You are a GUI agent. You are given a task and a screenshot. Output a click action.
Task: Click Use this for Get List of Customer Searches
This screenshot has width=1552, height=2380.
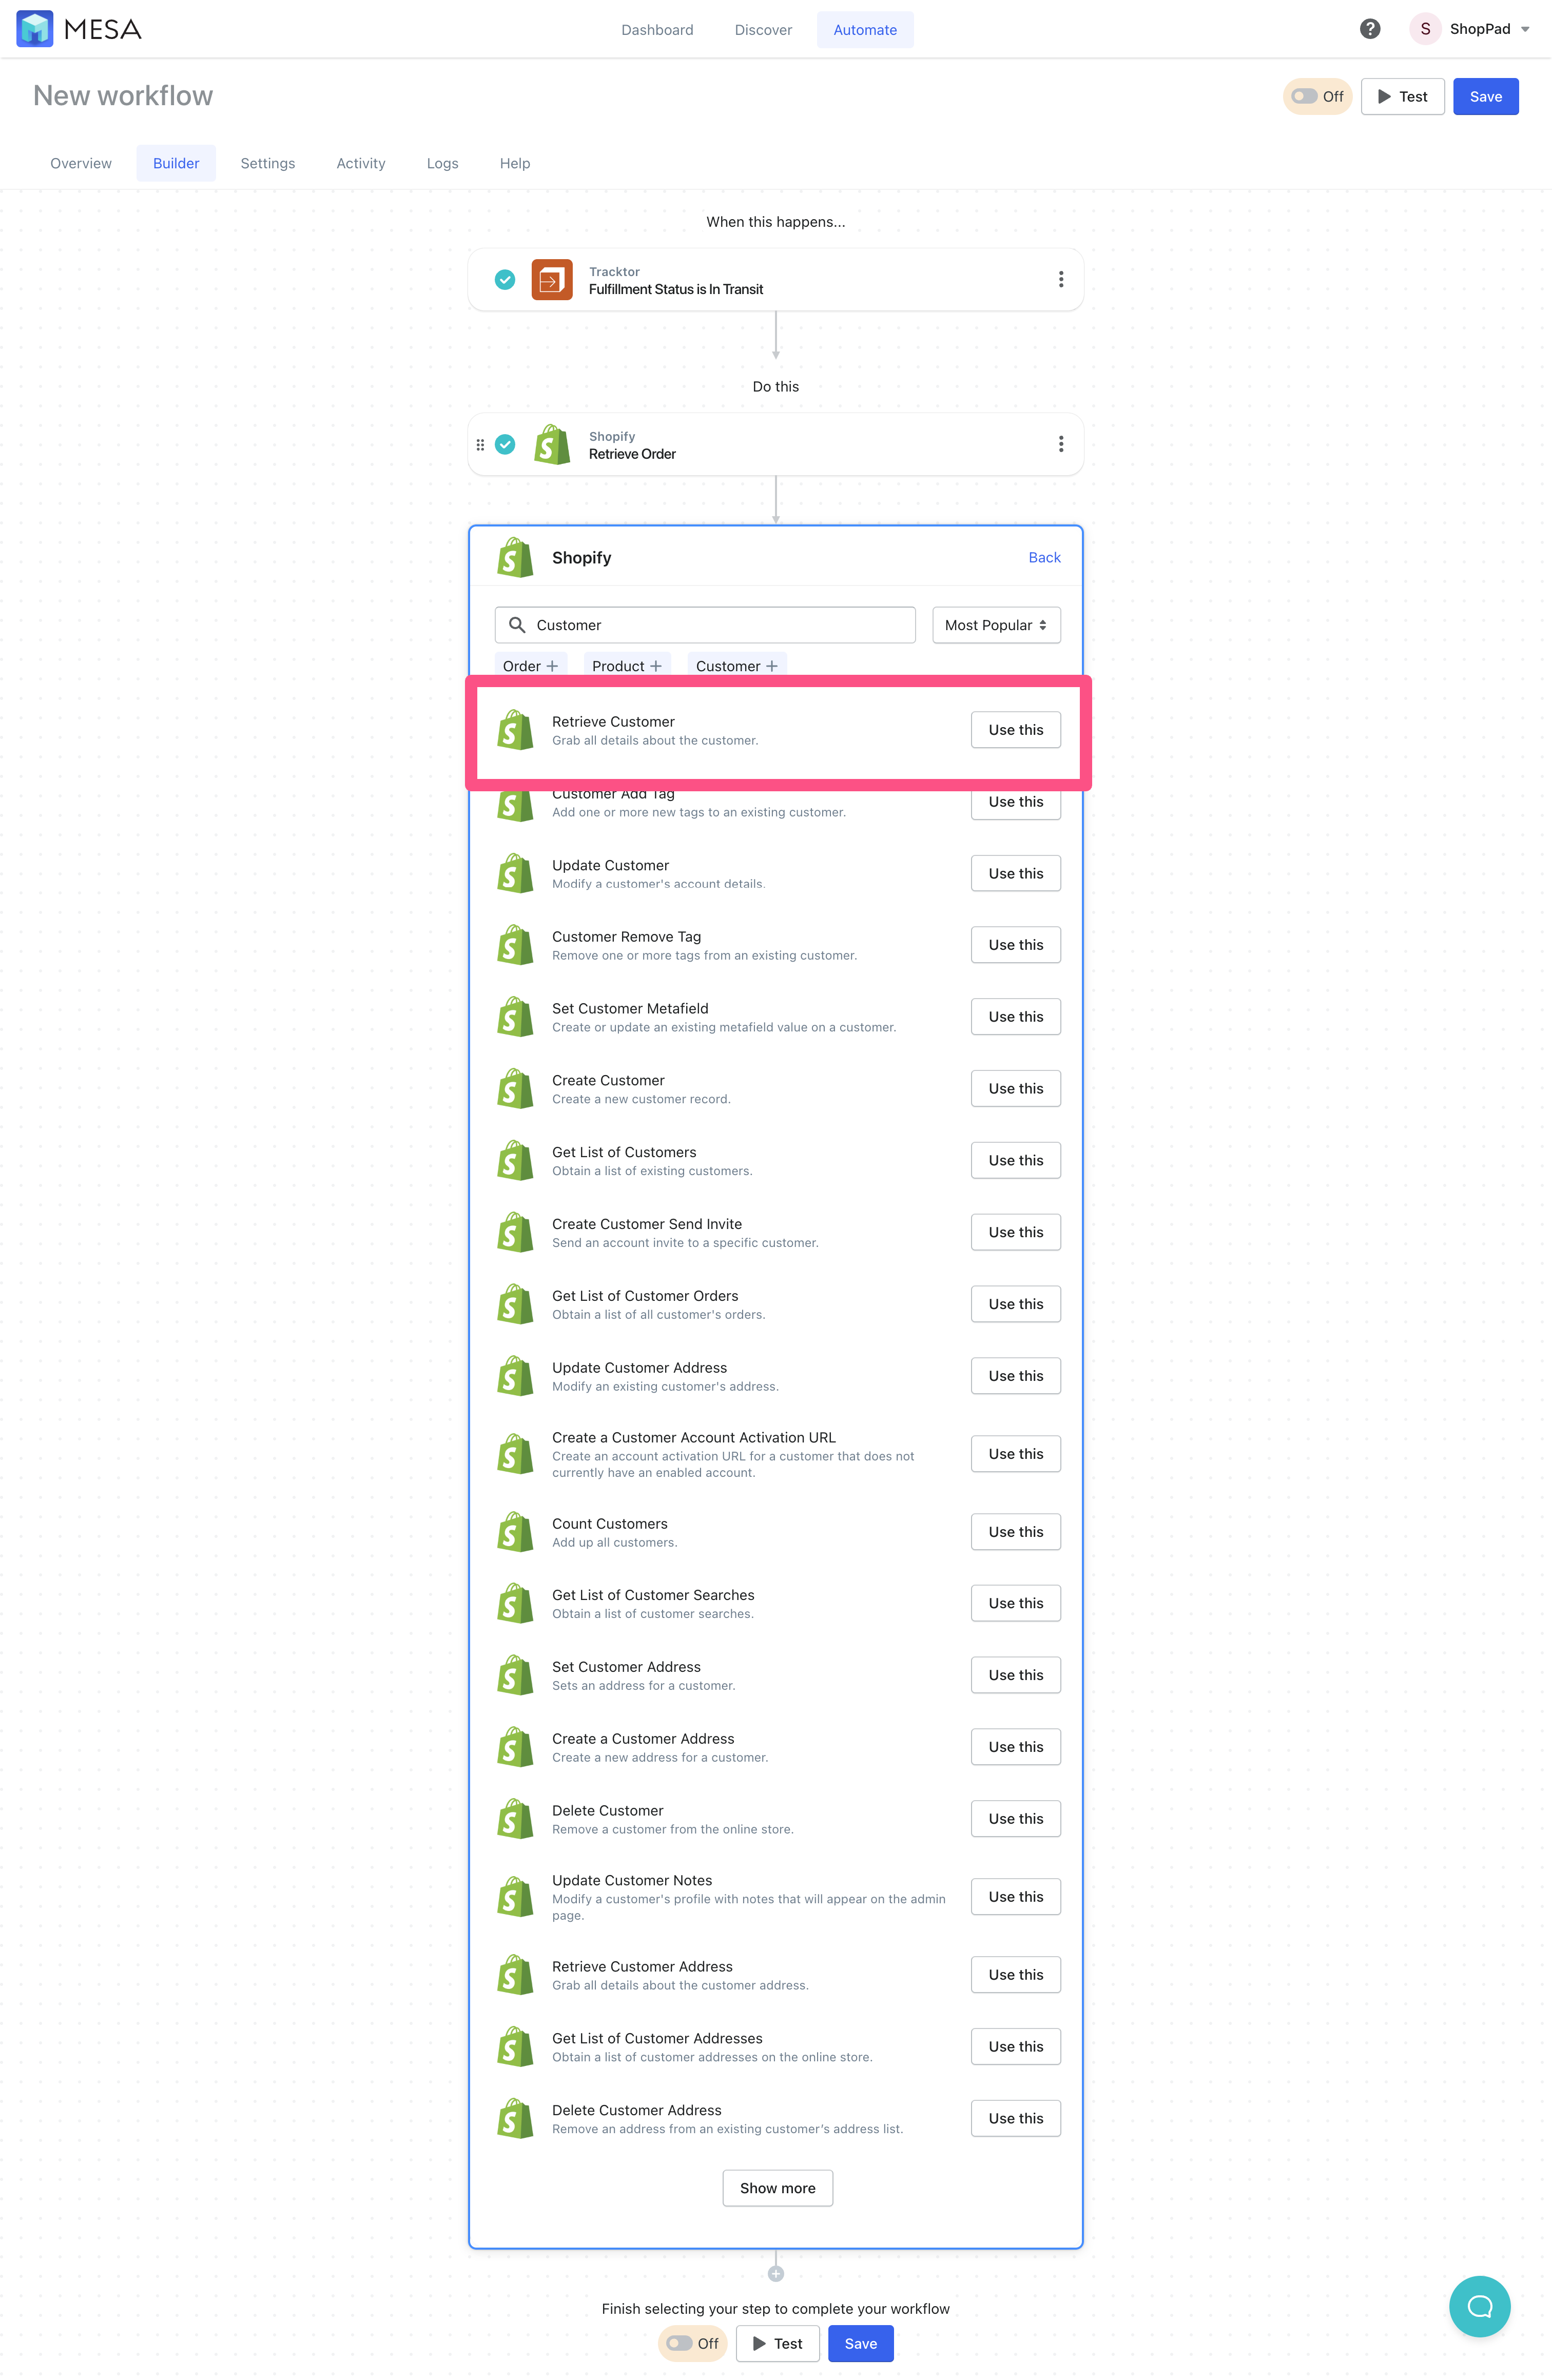(1015, 1604)
